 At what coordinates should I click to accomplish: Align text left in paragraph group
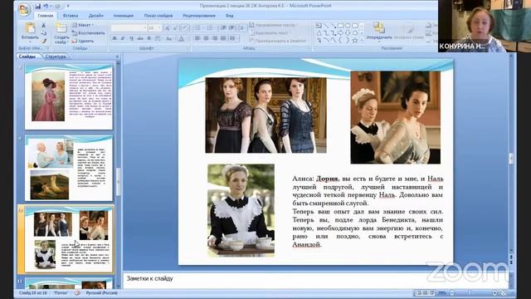pyautogui.click(x=197, y=38)
